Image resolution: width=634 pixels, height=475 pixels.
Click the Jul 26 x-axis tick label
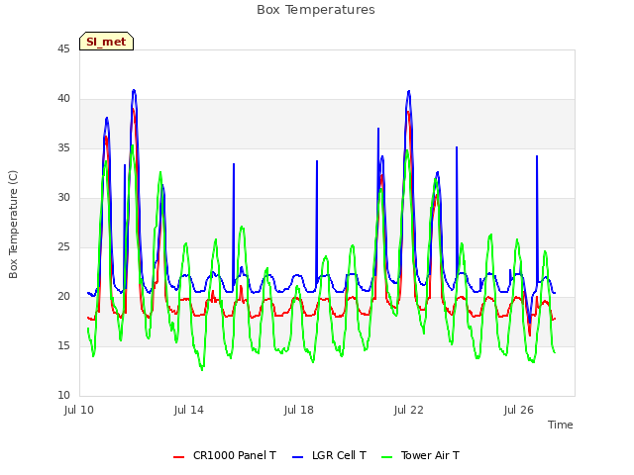pyautogui.click(x=519, y=410)
